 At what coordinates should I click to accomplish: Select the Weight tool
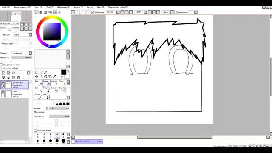54,83
